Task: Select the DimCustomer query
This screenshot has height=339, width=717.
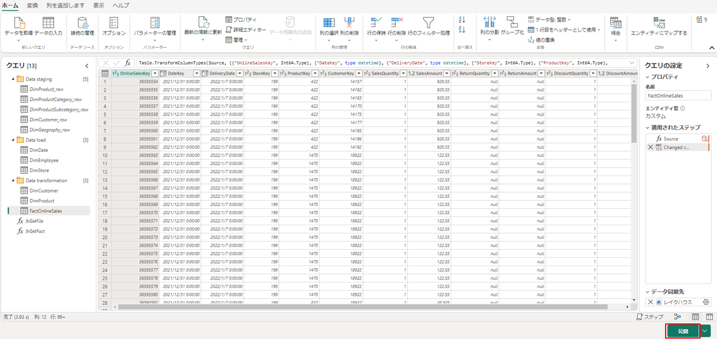Action: (44, 191)
